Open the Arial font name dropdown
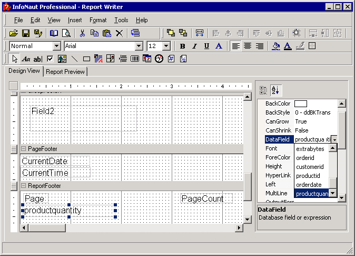The width and height of the screenshot is (355, 256). (x=139, y=46)
